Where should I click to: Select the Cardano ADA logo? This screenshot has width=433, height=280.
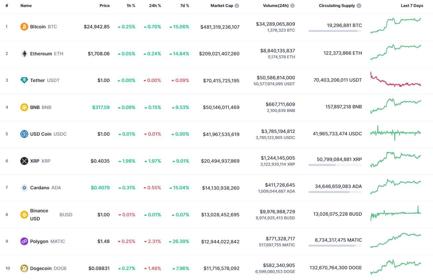point(24,188)
